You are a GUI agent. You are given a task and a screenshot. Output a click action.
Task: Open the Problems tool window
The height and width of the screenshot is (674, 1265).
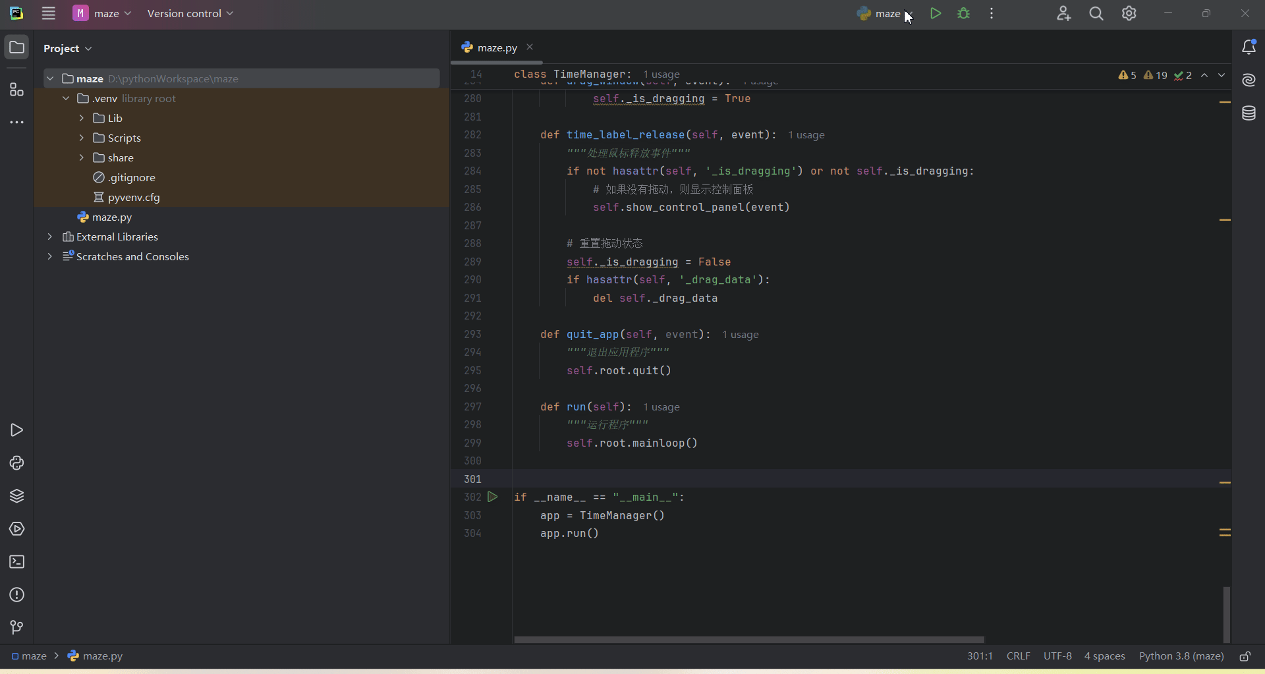click(x=16, y=595)
